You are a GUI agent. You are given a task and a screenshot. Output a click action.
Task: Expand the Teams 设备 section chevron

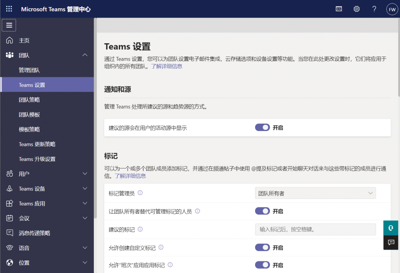85,188
